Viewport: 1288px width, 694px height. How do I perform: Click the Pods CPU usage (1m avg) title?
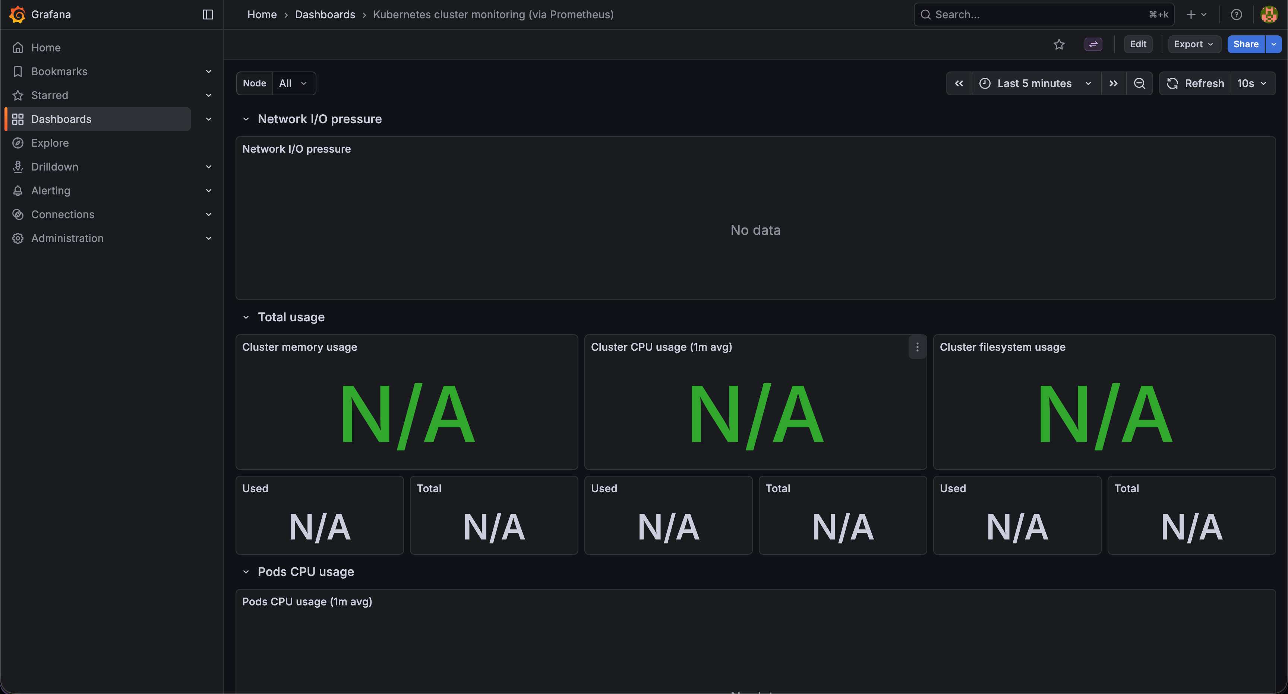(x=307, y=602)
